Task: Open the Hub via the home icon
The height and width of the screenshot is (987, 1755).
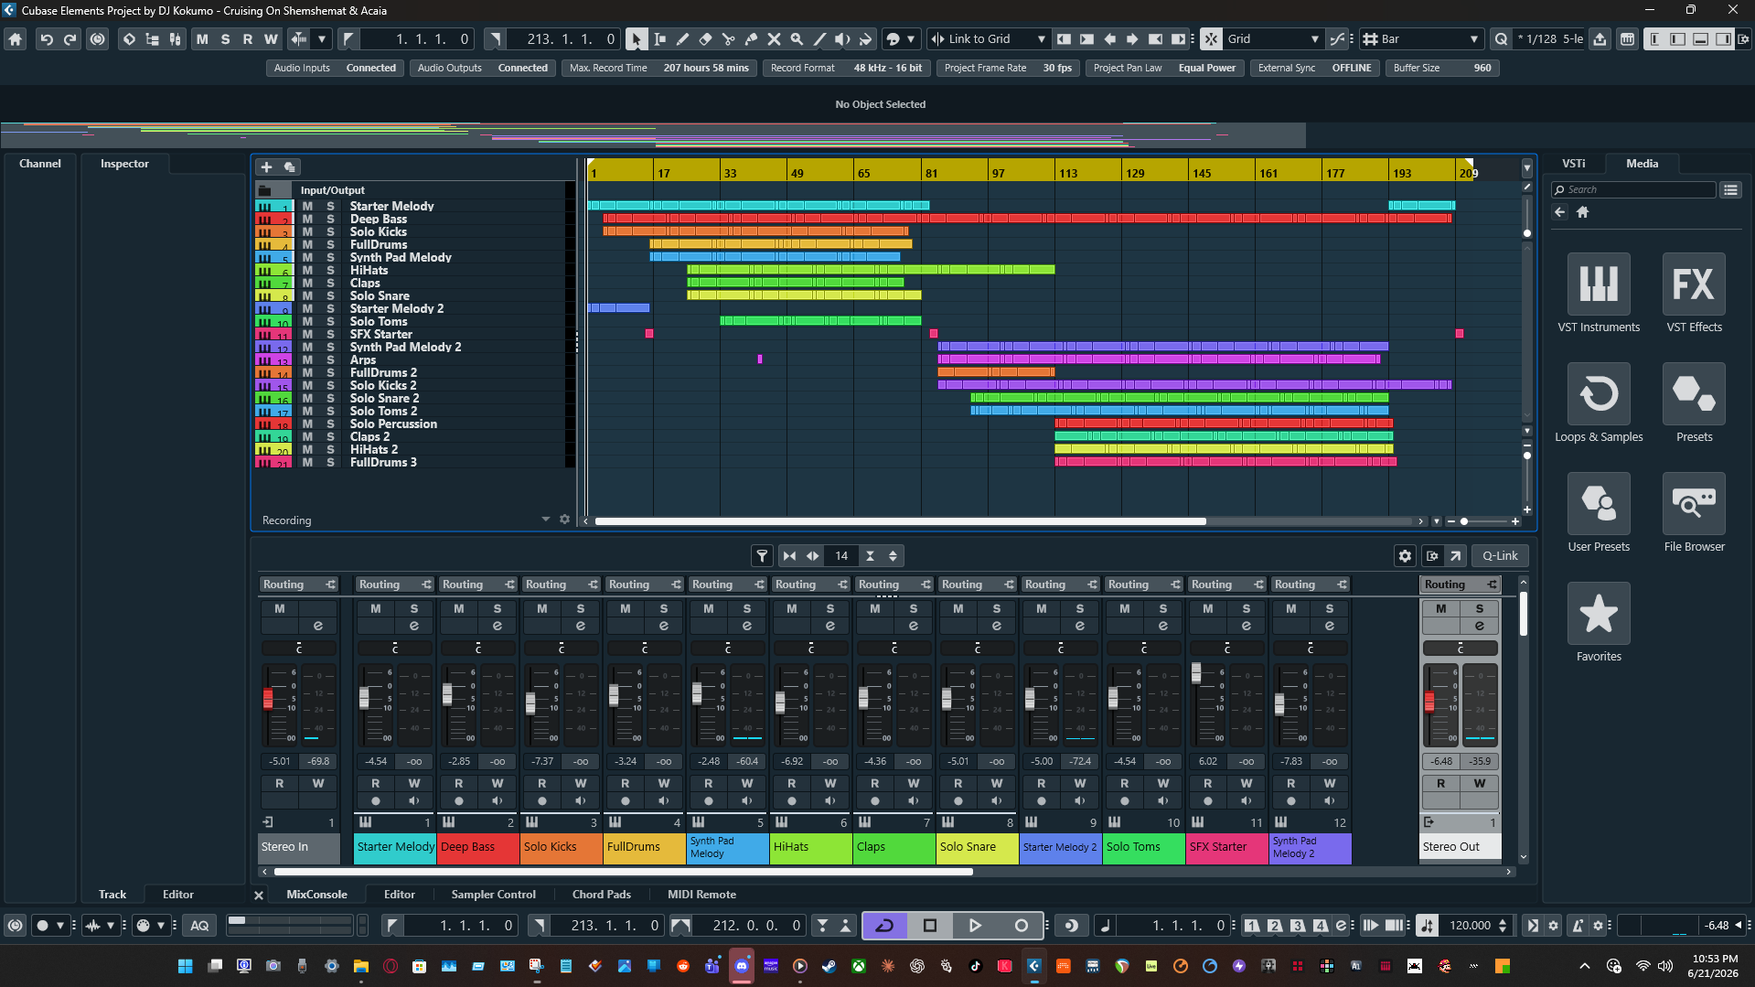Action: [x=16, y=39]
